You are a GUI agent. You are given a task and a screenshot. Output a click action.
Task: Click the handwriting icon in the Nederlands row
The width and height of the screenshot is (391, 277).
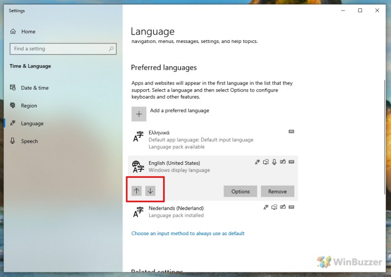pos(283,207)
